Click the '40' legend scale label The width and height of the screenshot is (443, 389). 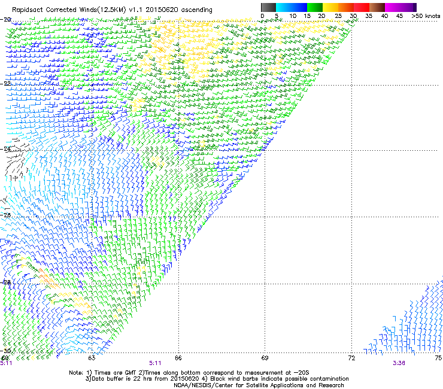click(x=384, y=16)
